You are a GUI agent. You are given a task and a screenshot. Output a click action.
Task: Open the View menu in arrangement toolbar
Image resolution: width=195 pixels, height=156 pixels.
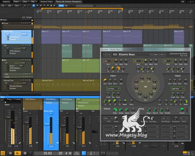pos(17,6)
